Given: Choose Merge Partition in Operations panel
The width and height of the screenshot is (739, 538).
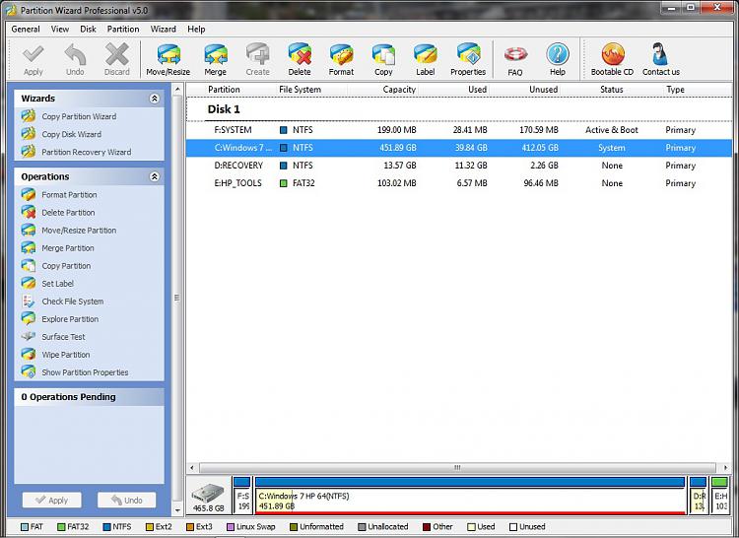Looking at the screenshot, I should [67, 248].
